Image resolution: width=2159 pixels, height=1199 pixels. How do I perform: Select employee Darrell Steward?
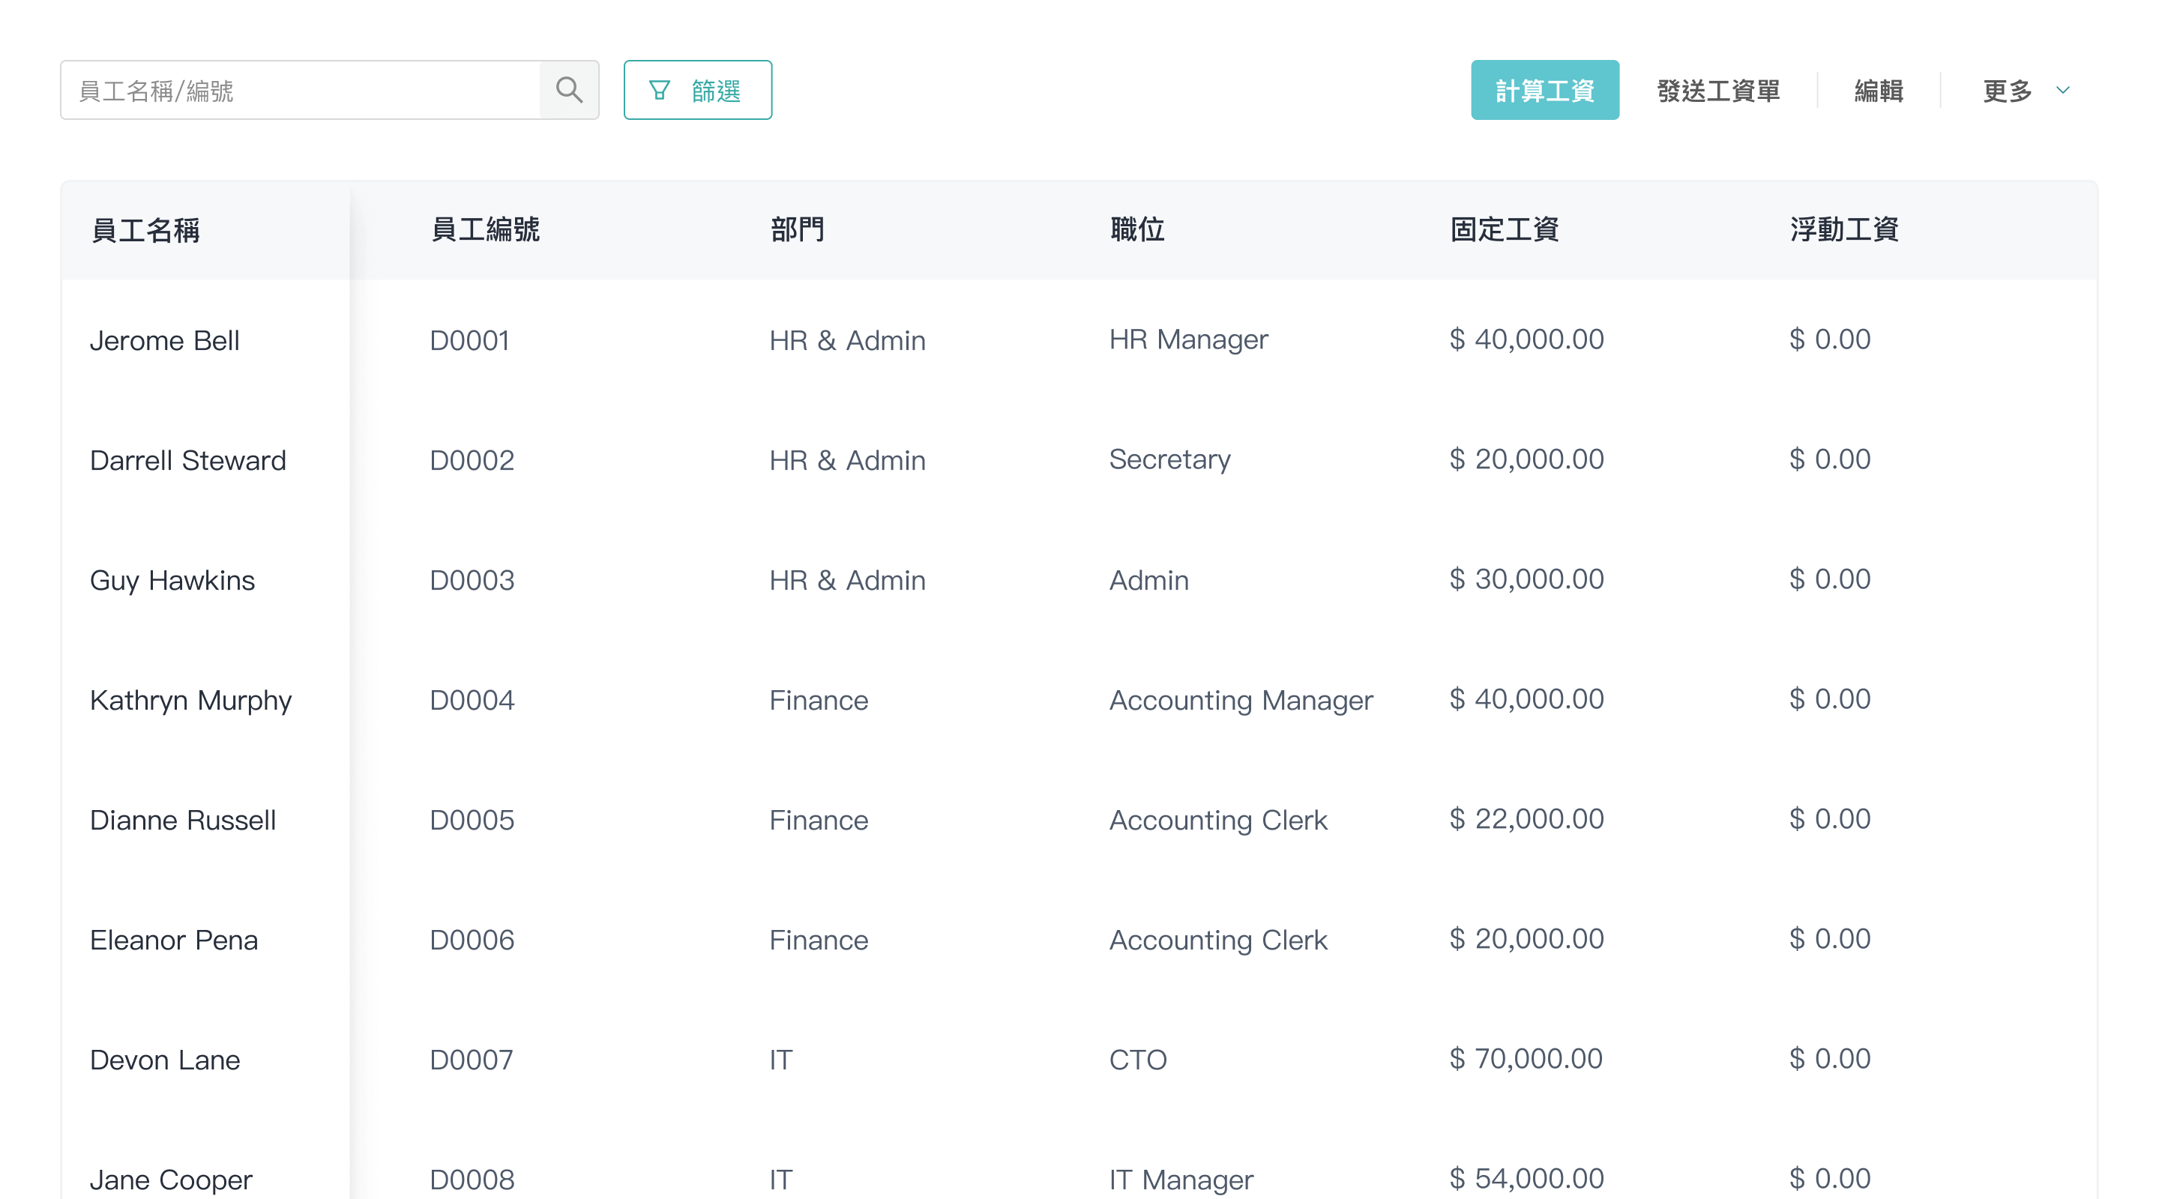187,460
